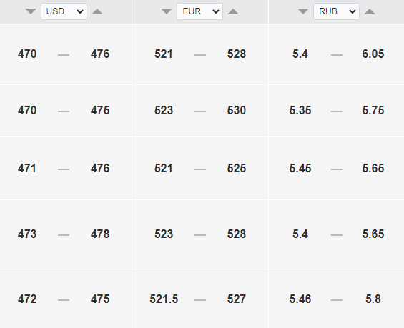Sort EUR column ascending with up arrow
The image size is (404, 328).
click(233, 11)
